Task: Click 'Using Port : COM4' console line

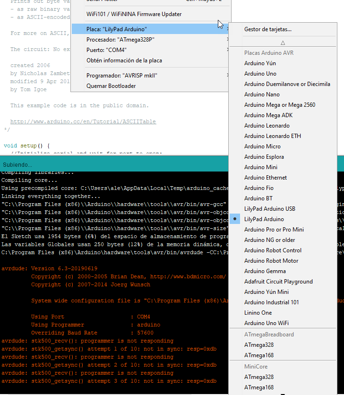Action: click(x=91, y=317)
